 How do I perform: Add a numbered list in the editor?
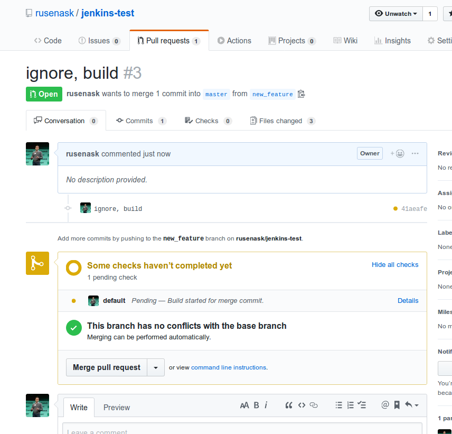[x=350, y=405]
